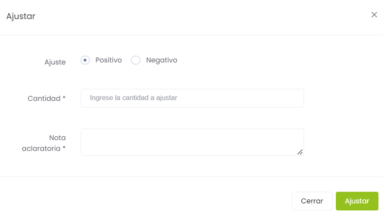The width and height of the screenshot is (383, 217).
Task: Click the Ajuste field label
Action: (55, 62)
